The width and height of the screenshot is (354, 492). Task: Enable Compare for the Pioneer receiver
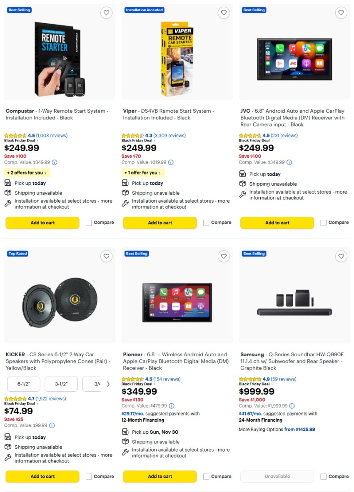pos(206,476)
